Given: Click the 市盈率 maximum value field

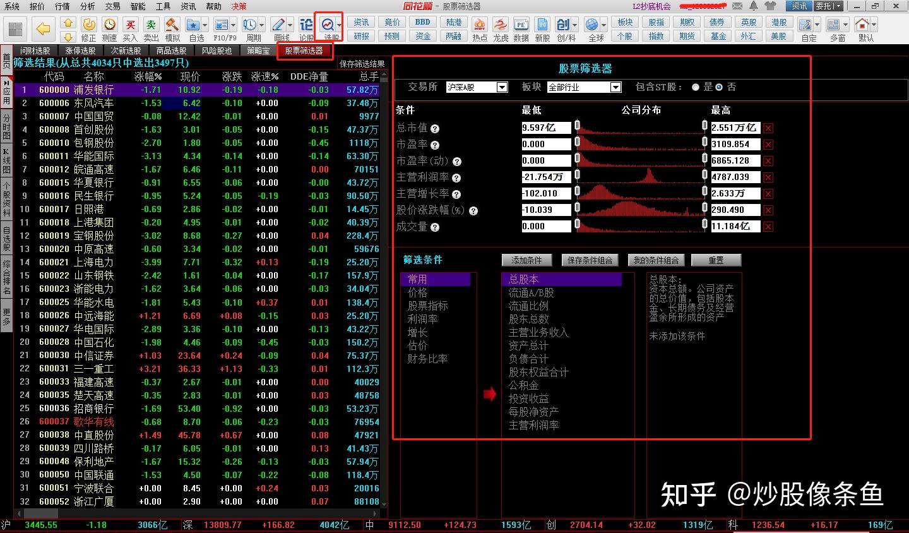Looking at the screenshot, I should (x=735, y=145).
